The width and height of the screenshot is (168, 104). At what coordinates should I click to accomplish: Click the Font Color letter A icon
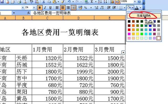click(136, 8)
